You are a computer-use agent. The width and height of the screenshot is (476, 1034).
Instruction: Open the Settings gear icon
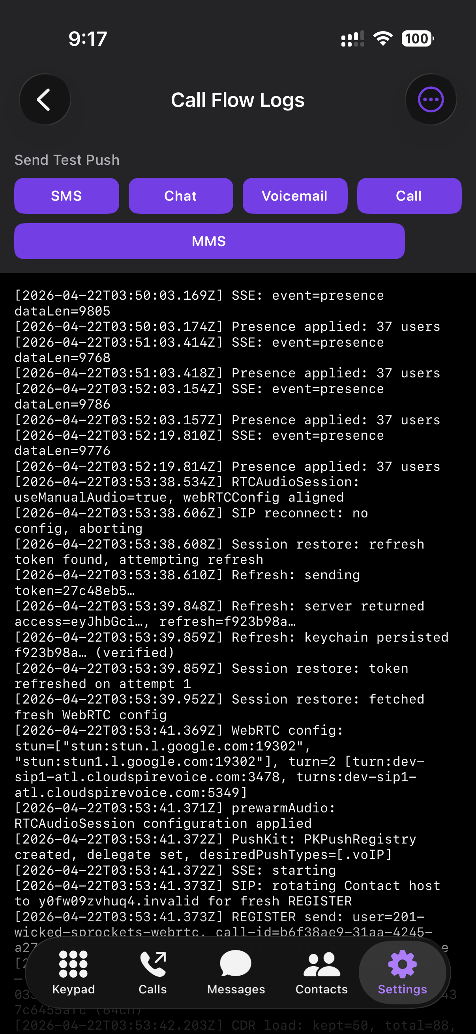[x=402, y=963]
